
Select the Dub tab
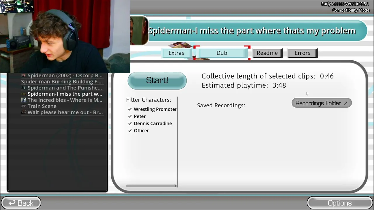tap(222, 53)
